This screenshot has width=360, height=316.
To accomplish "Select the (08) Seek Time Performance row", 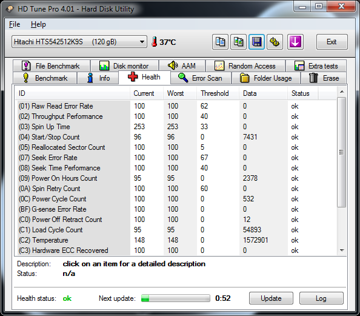I will pos(176,168).
